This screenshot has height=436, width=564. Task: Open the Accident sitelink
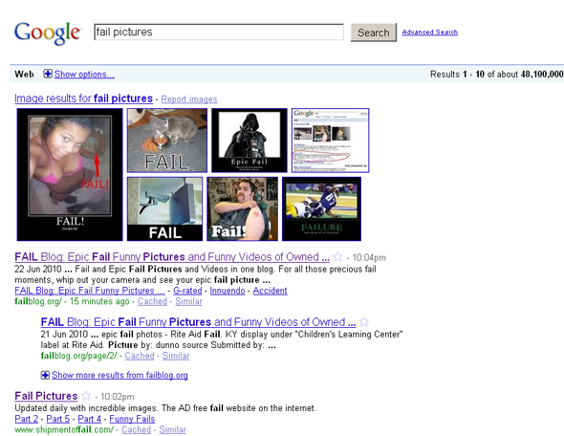coord(270,291)
